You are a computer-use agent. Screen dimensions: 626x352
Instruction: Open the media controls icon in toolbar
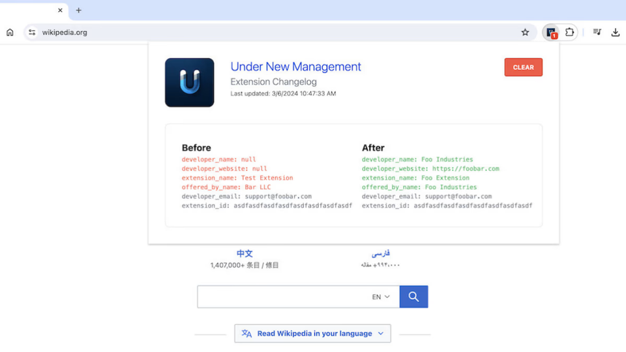[597, 33]
